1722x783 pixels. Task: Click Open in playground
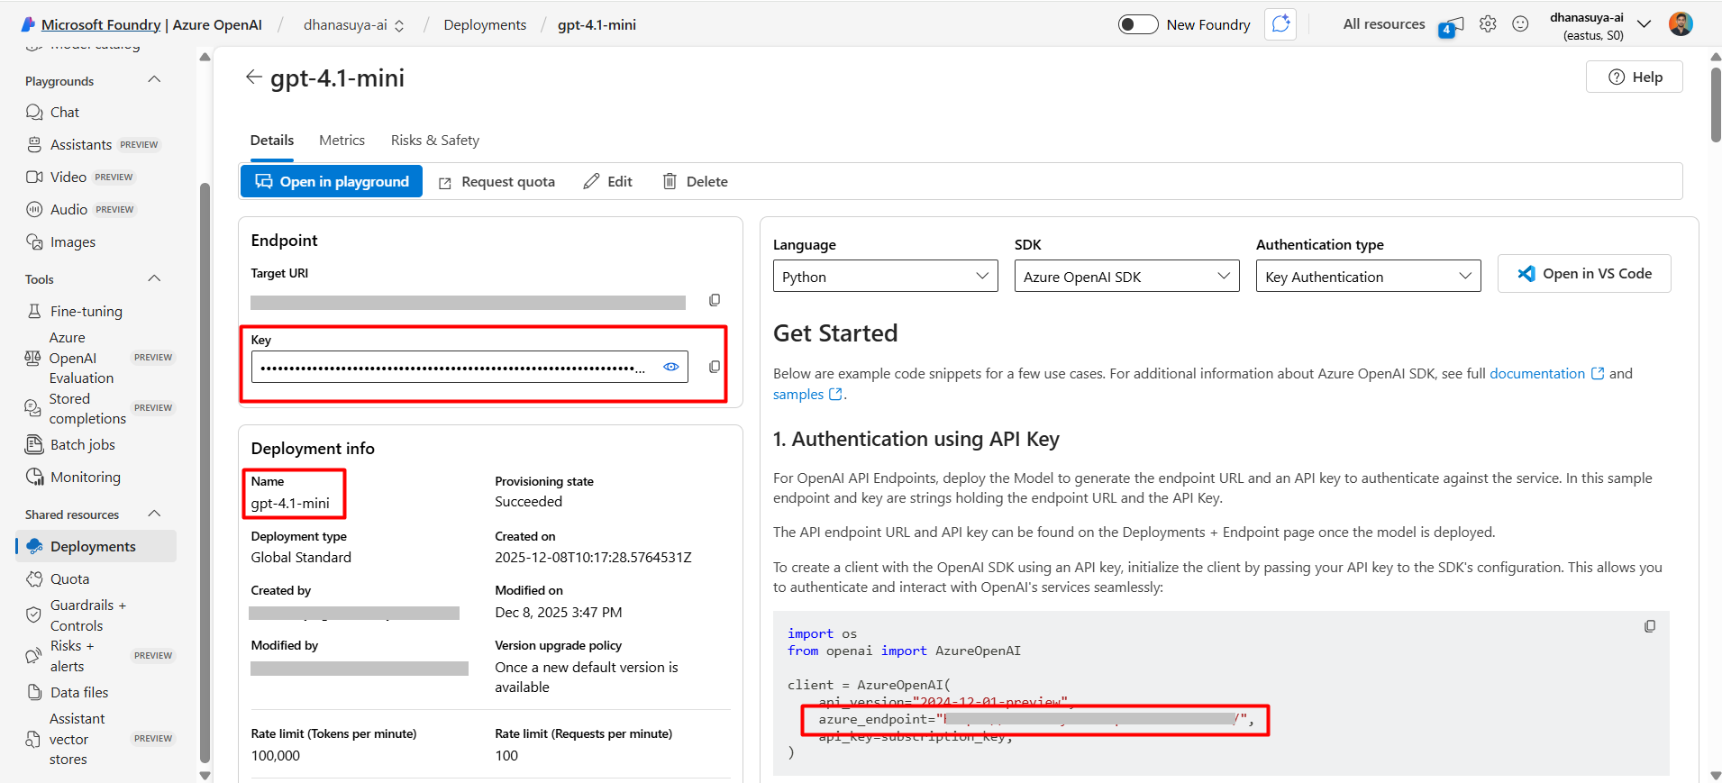[x=332, y=181]
